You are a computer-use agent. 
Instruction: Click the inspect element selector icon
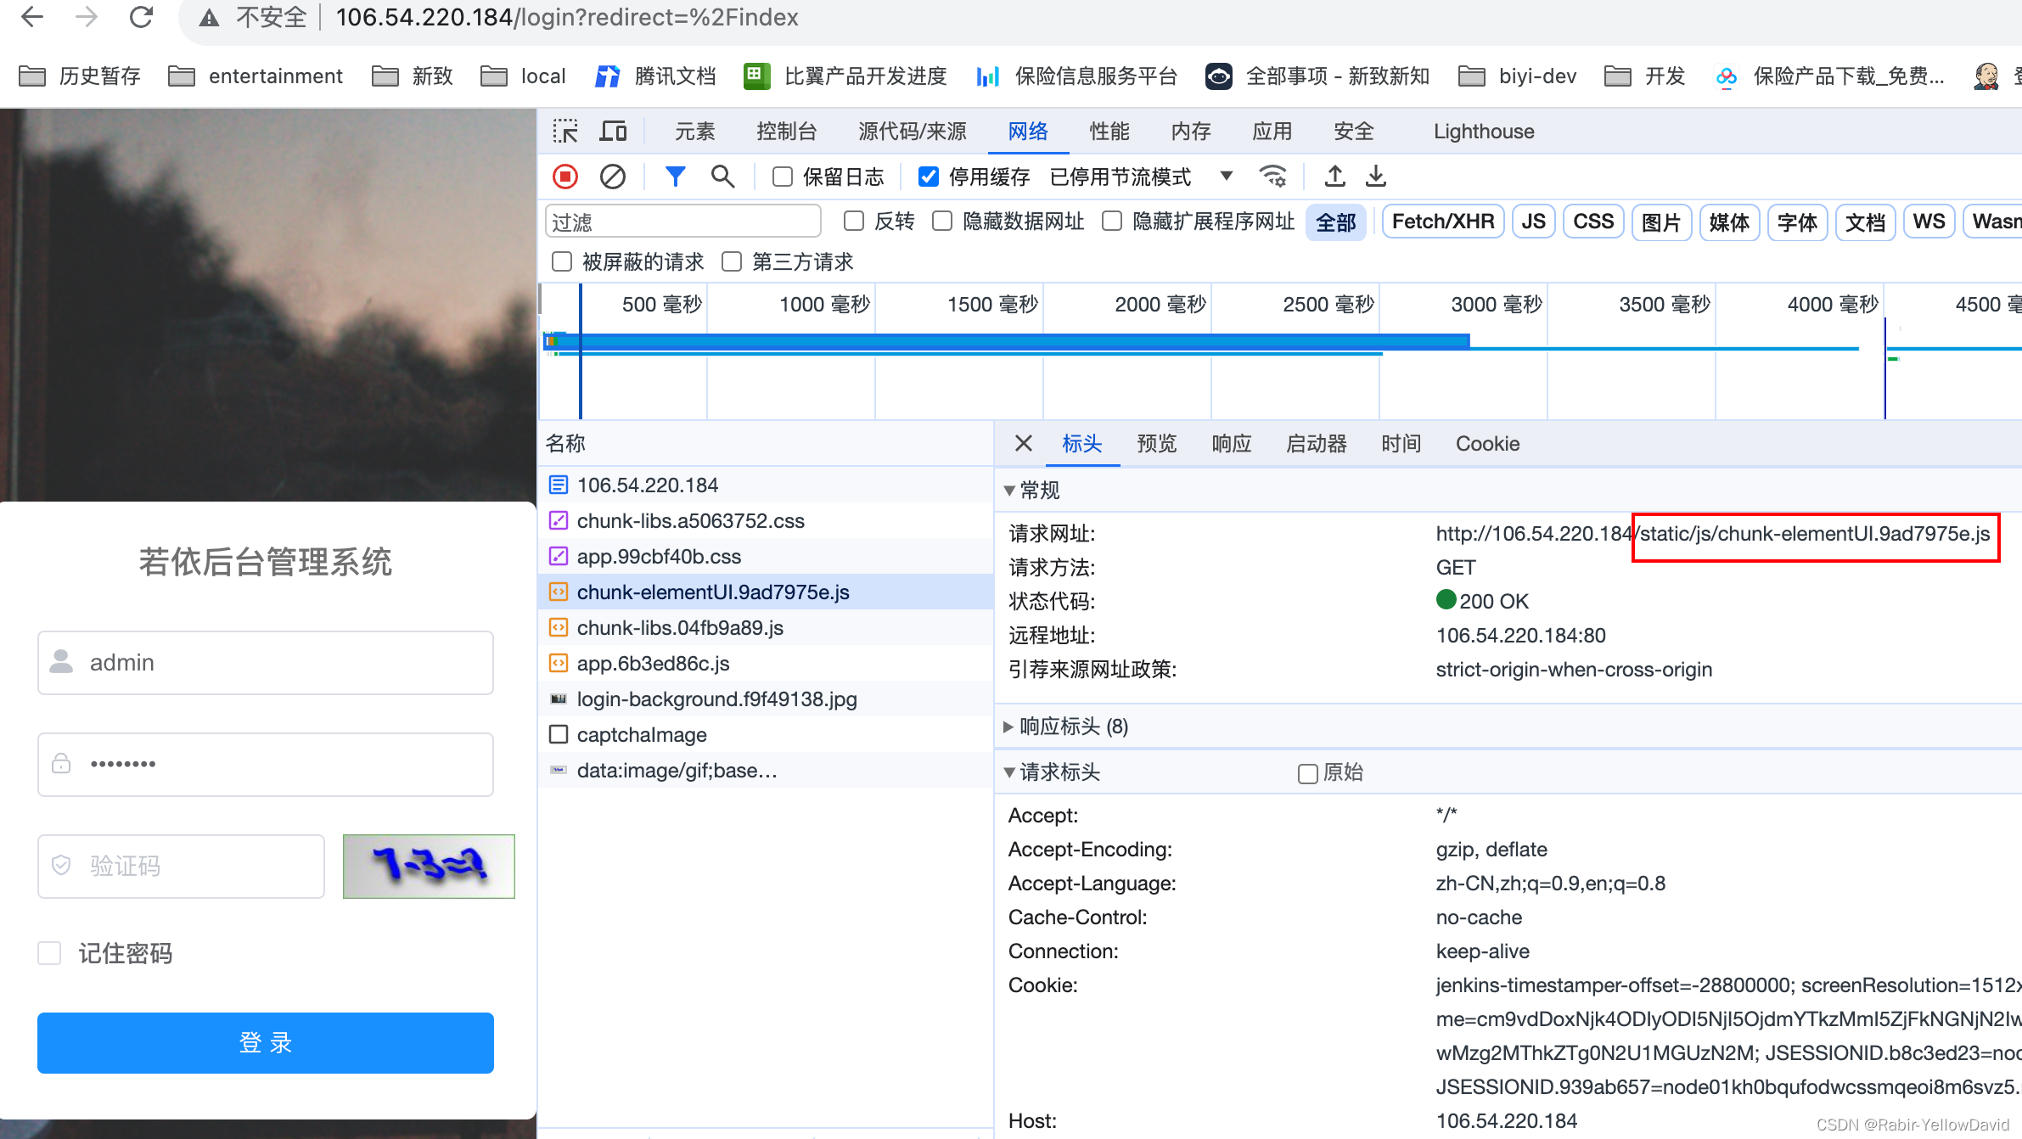tap(565, 132)
